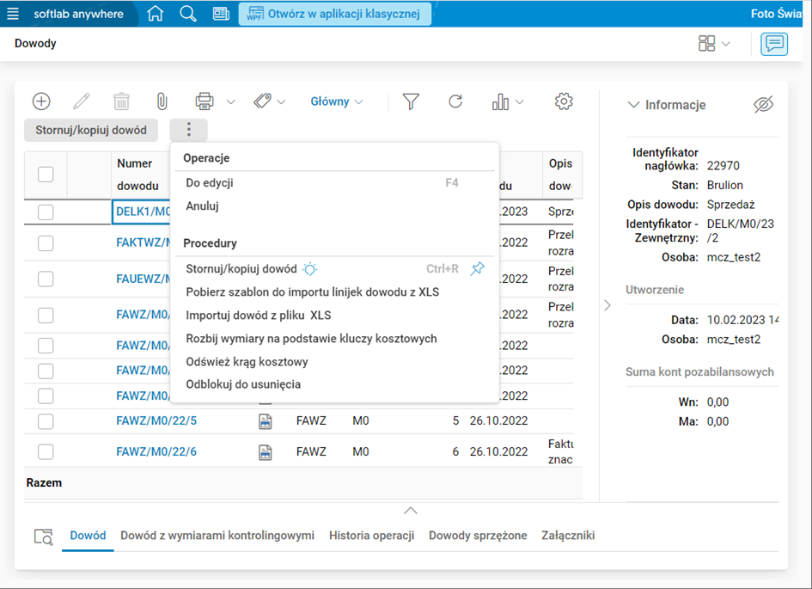This screenshot has height=589, width=812.
Task: Choose Stornuj/kopiuj dowód menu entry
Action: pos(241,269)
